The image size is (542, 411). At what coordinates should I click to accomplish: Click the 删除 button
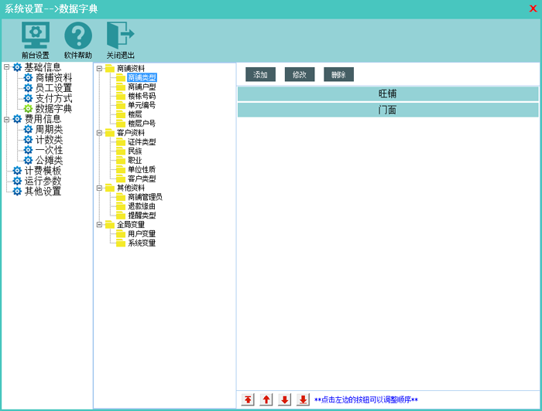pos(338,75)
